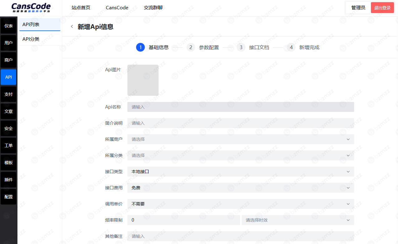Click the CansCode logo

point(31,8)
